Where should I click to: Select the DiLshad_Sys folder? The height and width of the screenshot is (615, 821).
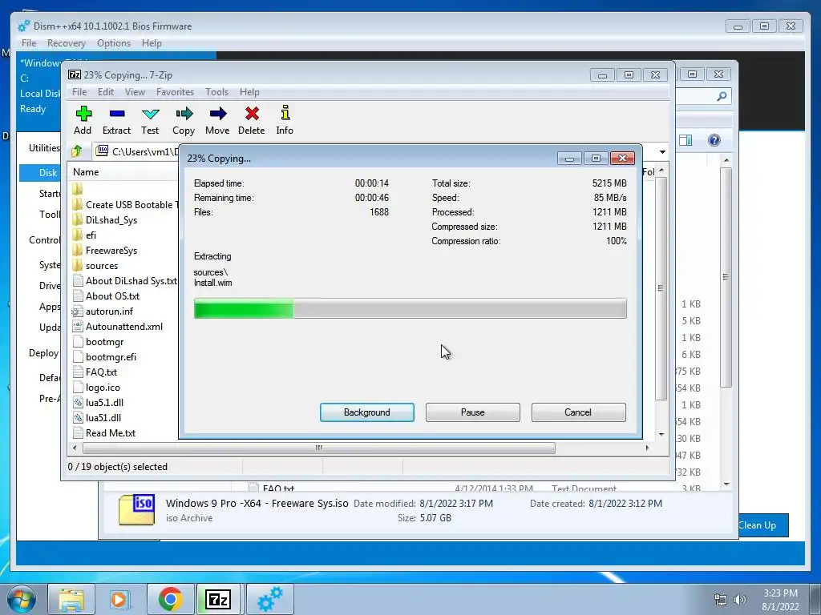111,220
